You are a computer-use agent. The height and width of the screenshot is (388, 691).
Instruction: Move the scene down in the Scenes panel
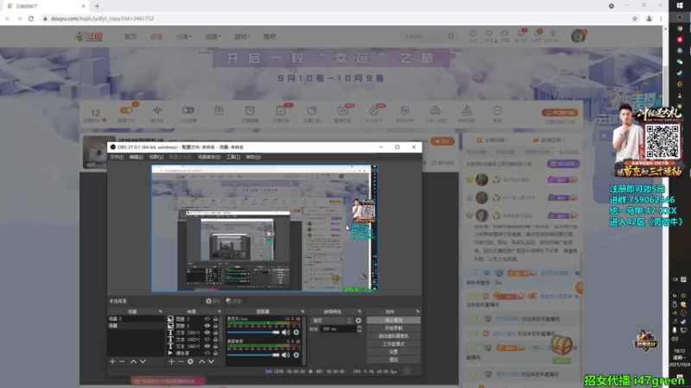143,361
